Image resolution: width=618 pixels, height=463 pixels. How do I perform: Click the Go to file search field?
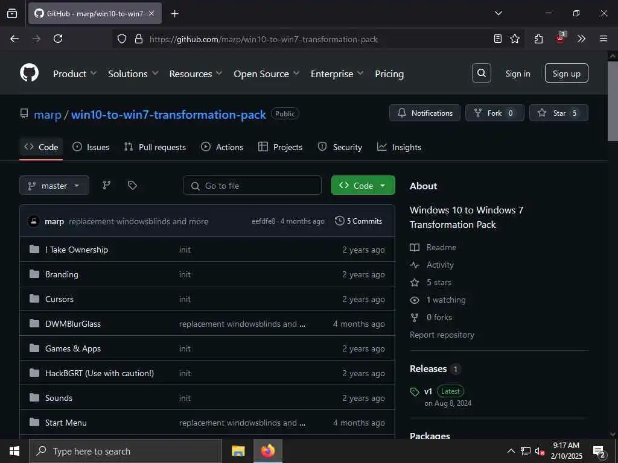(x=252, y=186)
